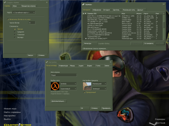169x126 pixels.
Task: Open the Карта map dropdown
Action: point(24,12)
